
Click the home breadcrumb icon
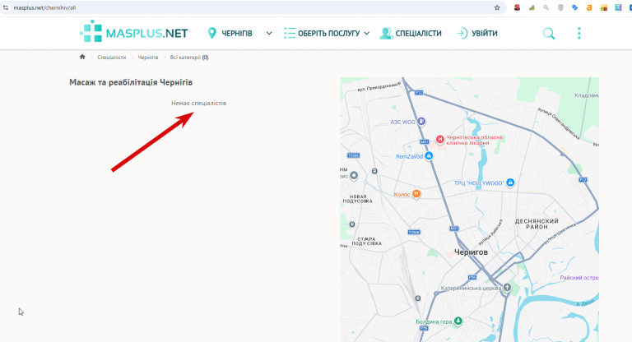(82, 57)
